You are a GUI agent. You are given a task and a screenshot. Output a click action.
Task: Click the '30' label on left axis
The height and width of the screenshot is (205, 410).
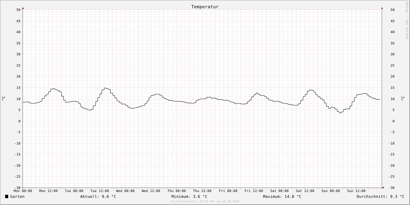(x=18, y=54)
